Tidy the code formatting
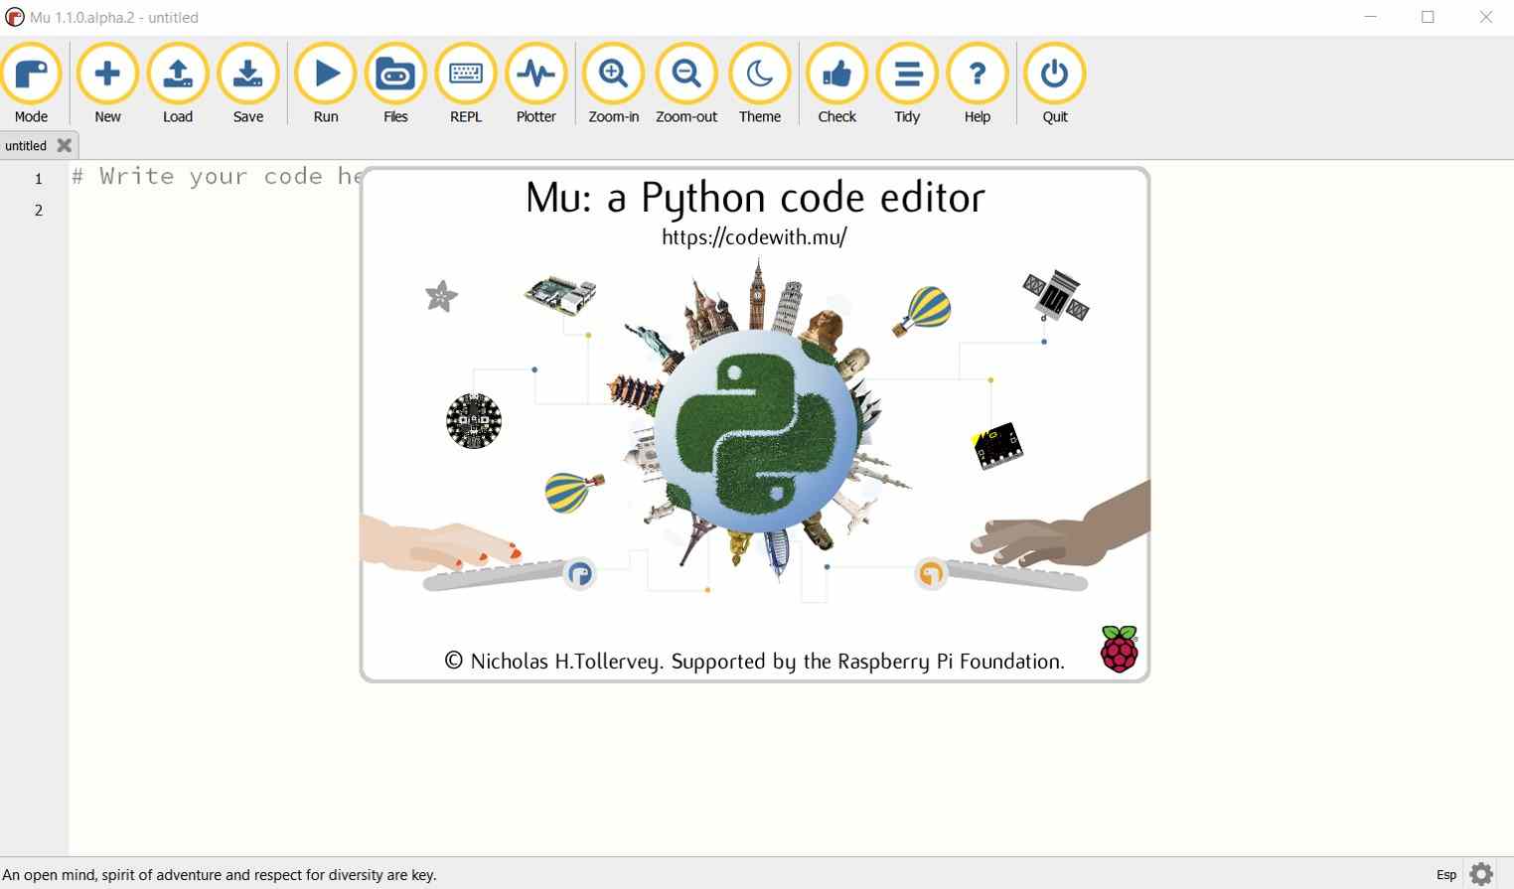Screen dimensions: 1514x889 [x=907, y=83]
